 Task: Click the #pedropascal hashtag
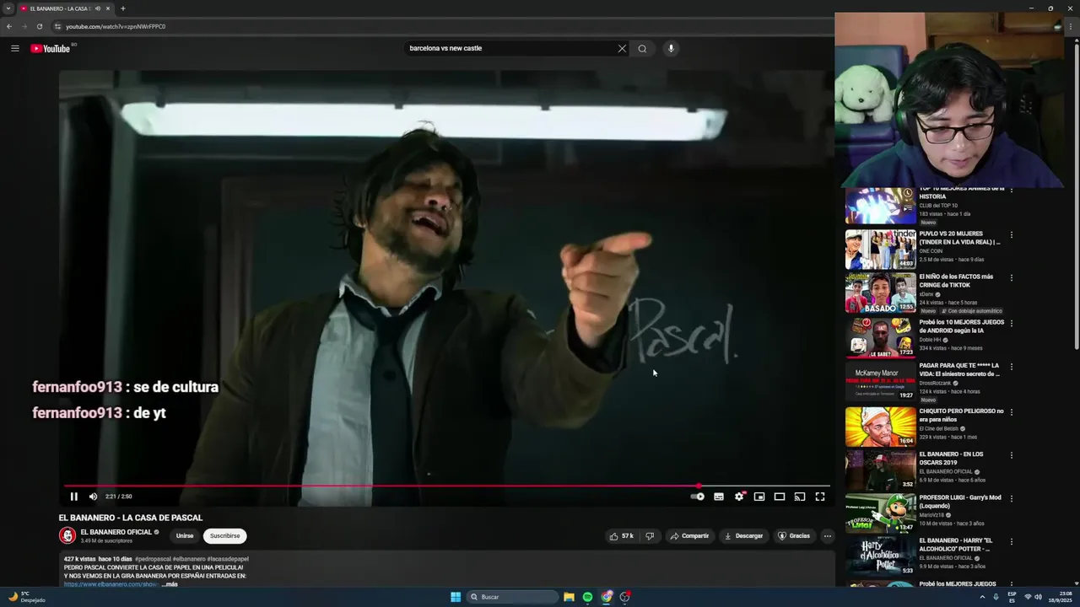pyautogui.click(x=153, y=559)
